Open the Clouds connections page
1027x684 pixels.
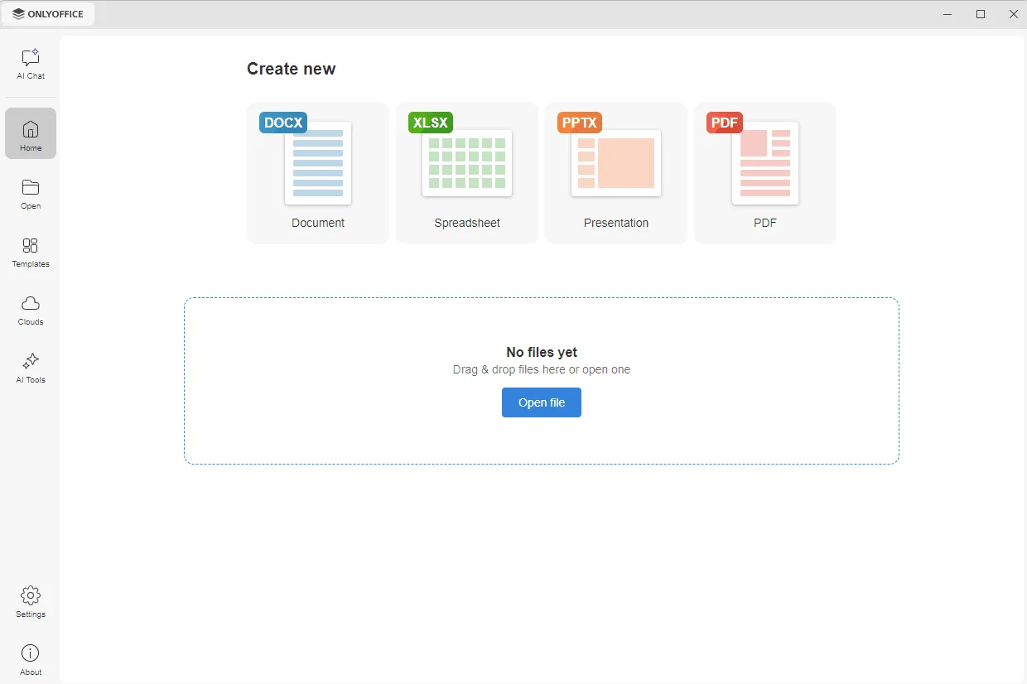click(31, 310)
